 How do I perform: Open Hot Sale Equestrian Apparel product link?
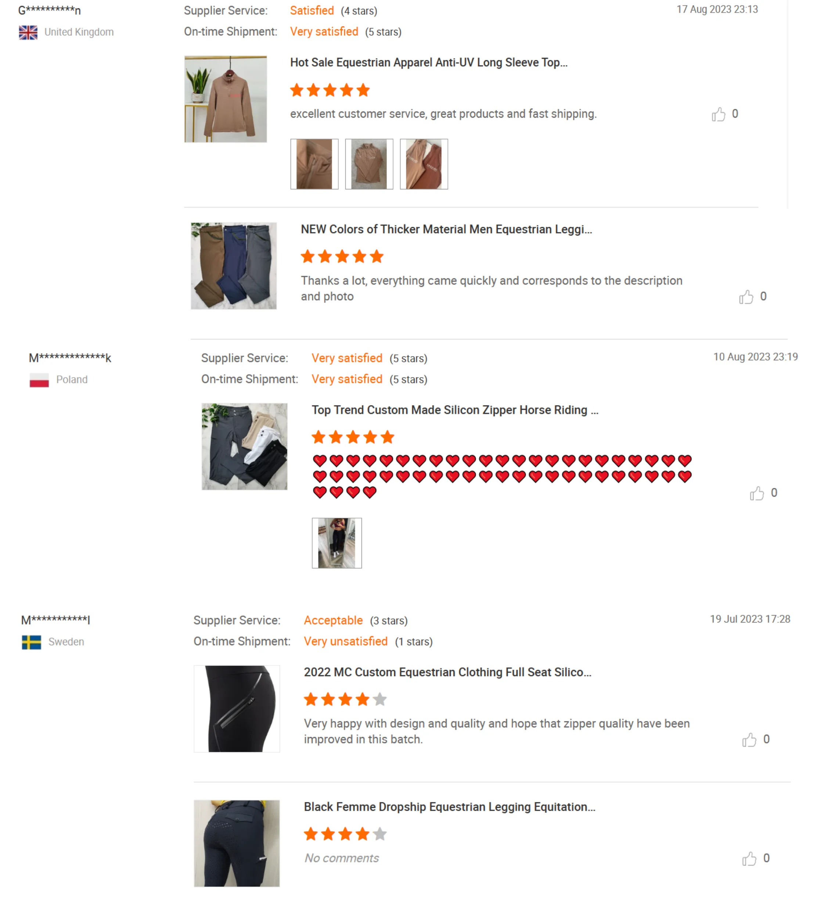click(x=428, y=62)
